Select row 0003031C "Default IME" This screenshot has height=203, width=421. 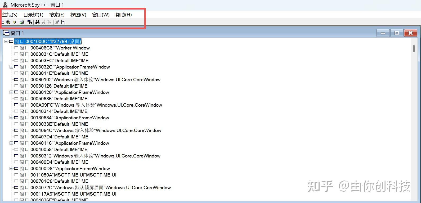coord(54,54)
